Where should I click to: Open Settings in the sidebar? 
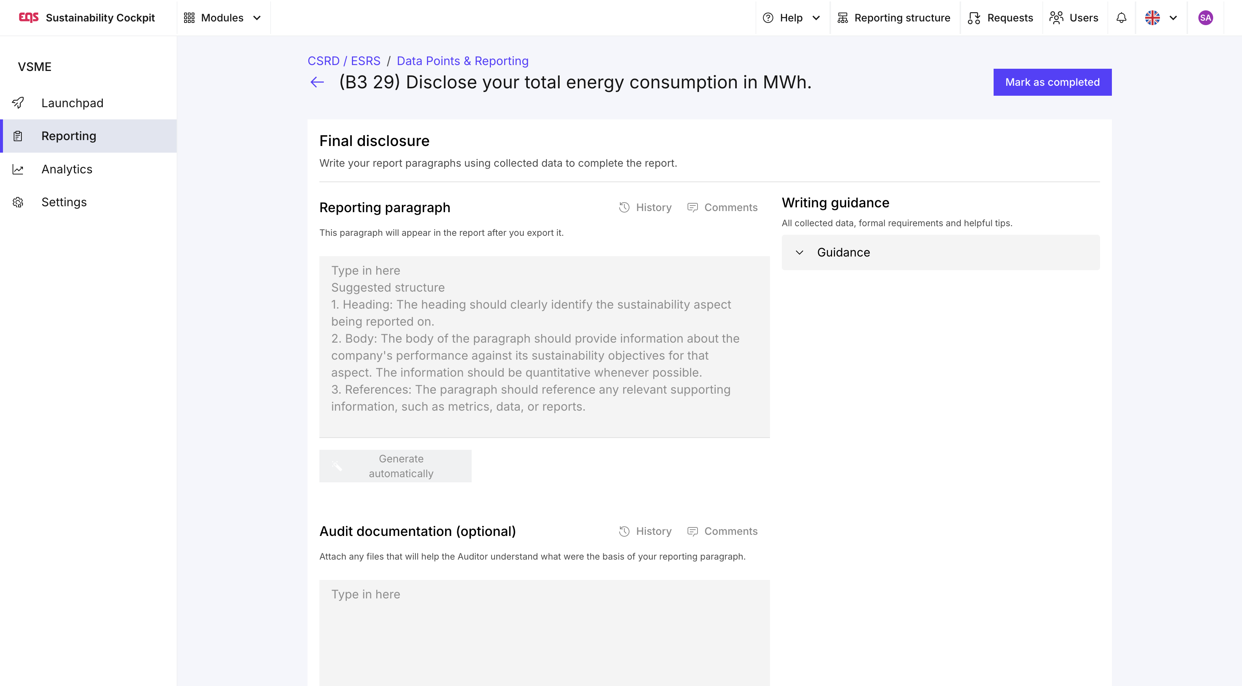coord(64,202)
